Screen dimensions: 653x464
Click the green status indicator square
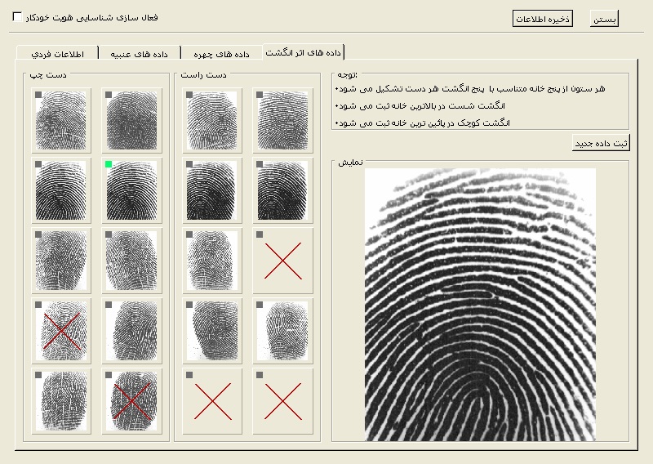pyautogui.click(x=109, y=165)
